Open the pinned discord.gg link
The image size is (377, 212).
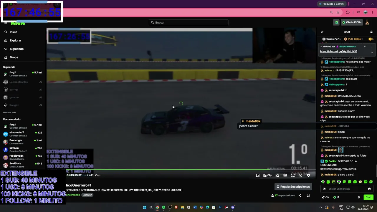(x=338, y=51)
